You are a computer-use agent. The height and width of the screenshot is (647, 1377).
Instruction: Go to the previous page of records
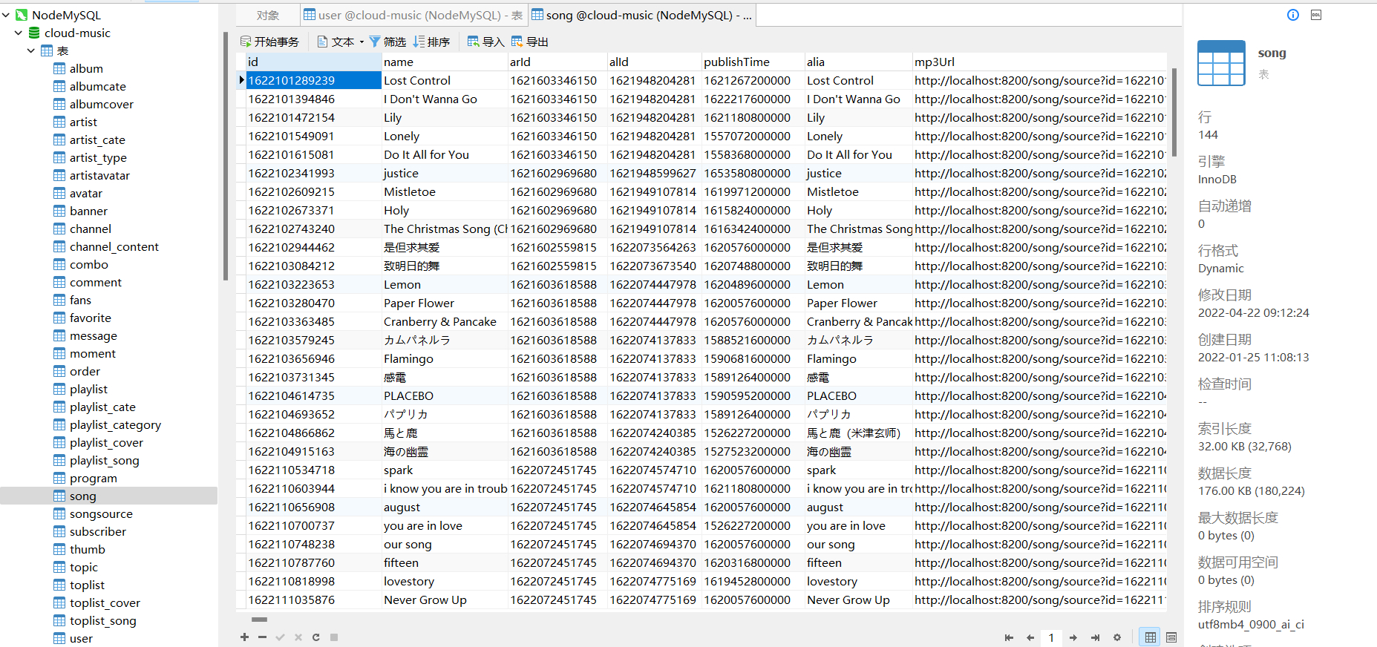(1030, 637)
